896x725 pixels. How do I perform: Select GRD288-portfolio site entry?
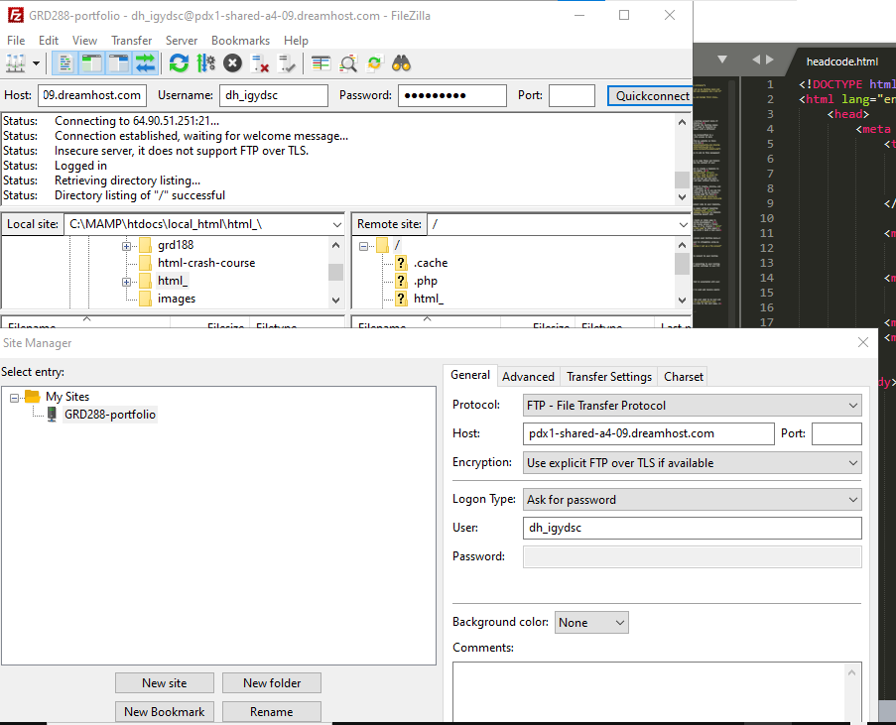point(110,415)
